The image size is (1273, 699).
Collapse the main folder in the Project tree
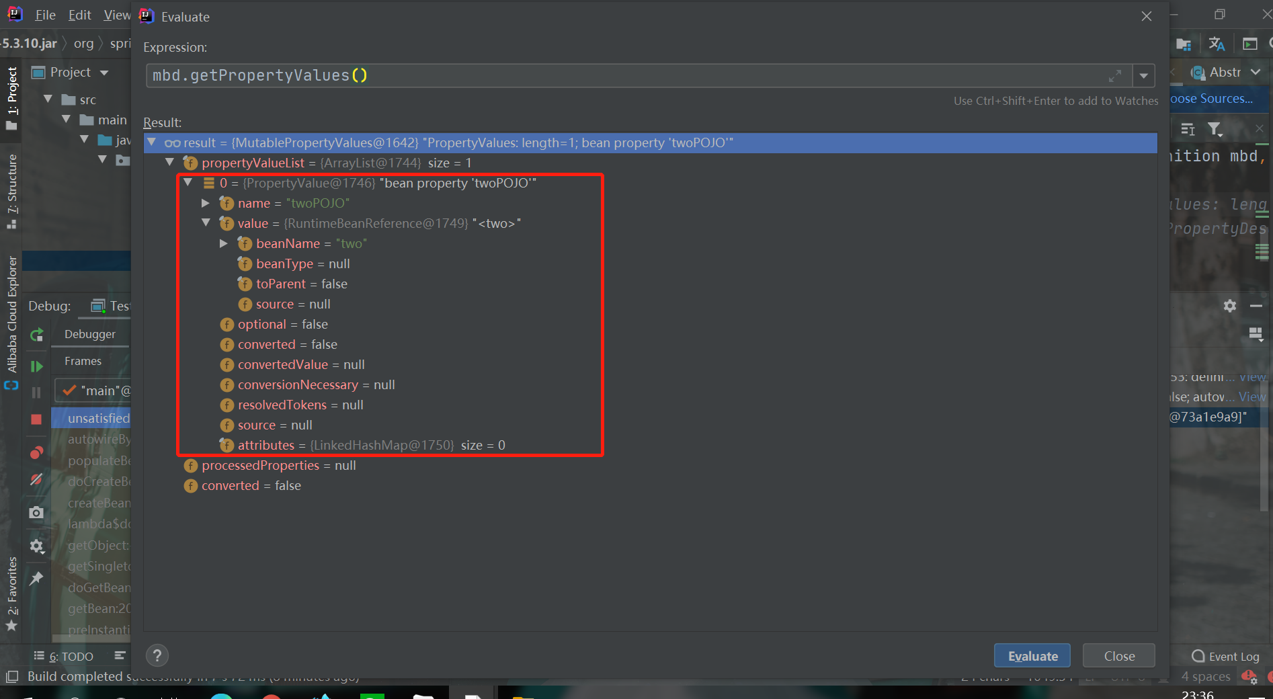coord(66,120)
